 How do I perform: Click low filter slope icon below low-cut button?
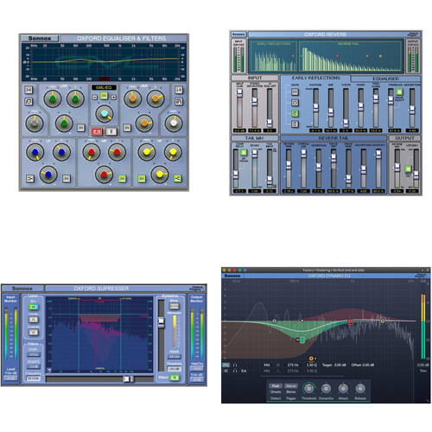(29, 102)
